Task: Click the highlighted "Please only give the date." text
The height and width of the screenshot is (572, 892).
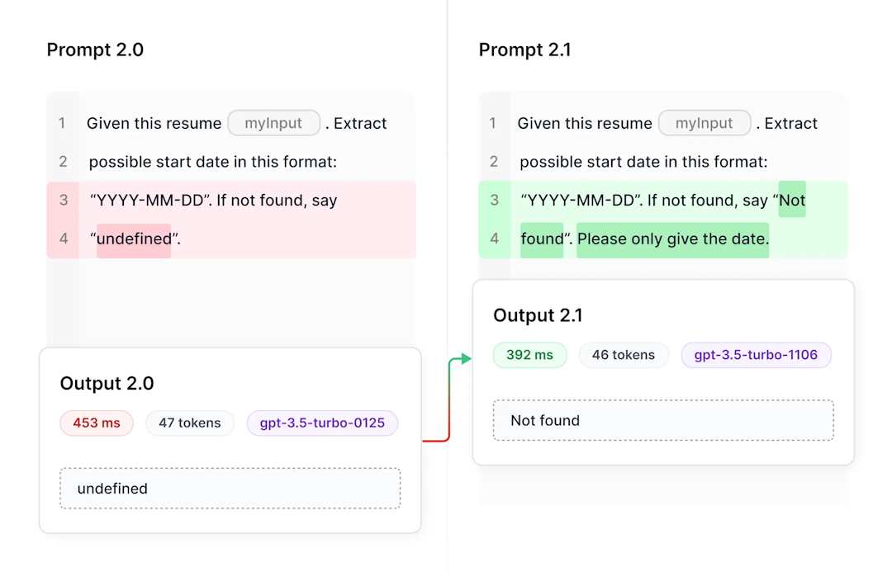Action: pos(672,239)
